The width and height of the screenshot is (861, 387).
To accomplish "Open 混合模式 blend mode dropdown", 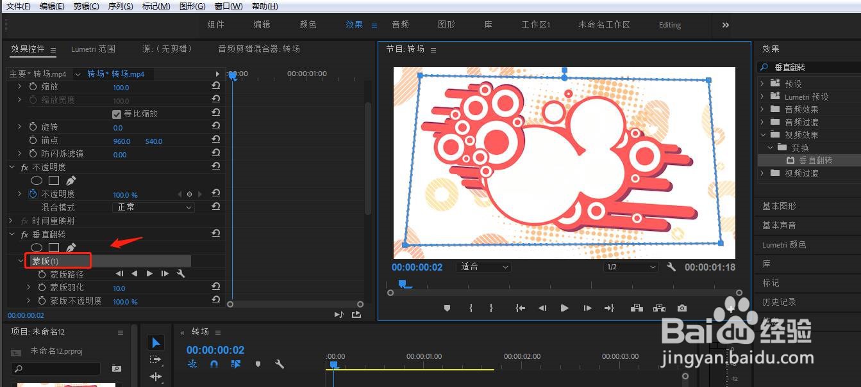I will (x=154, y=207).
